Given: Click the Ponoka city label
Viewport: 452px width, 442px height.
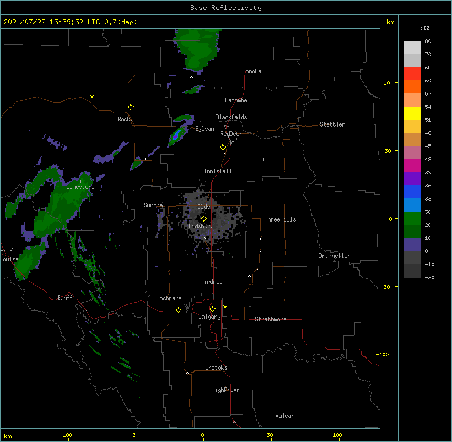Looking at the screenshot, I should (252, 71).
